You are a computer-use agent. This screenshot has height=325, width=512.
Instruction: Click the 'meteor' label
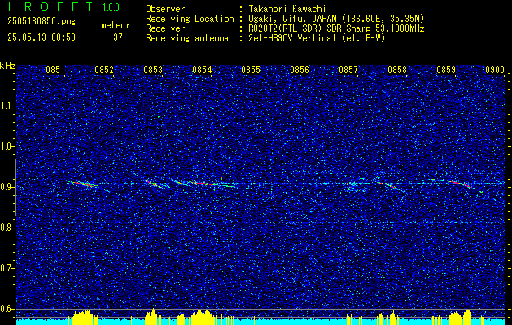(x=116, y=25)
